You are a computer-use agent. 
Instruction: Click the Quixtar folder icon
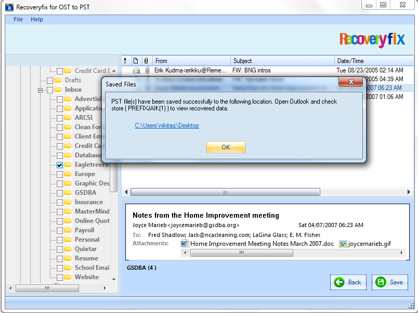[68, 248]
